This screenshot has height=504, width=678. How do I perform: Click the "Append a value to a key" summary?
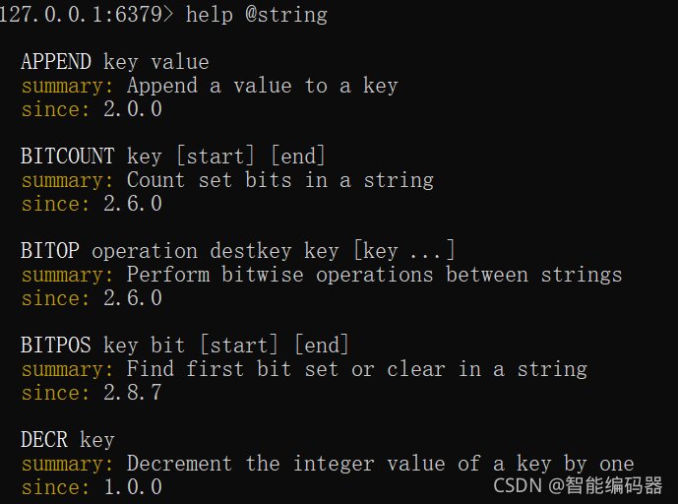coord(262,86)
